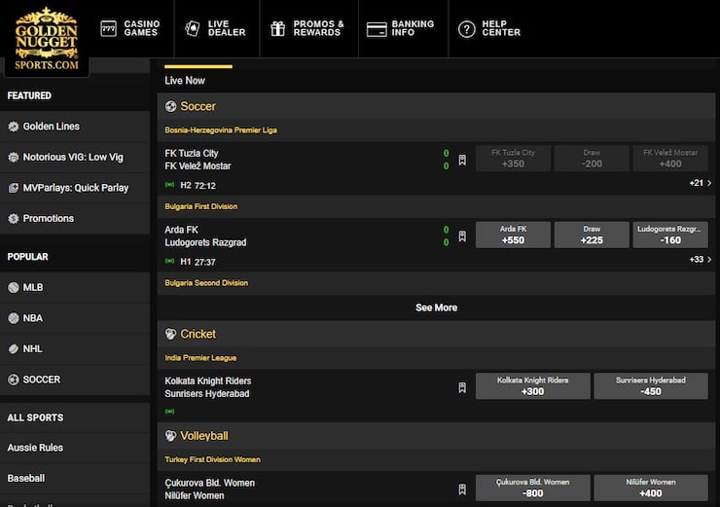Open the Live Dealer section
Image resolution: width=720 pixels, height=507 pixels.
[216, 28]
